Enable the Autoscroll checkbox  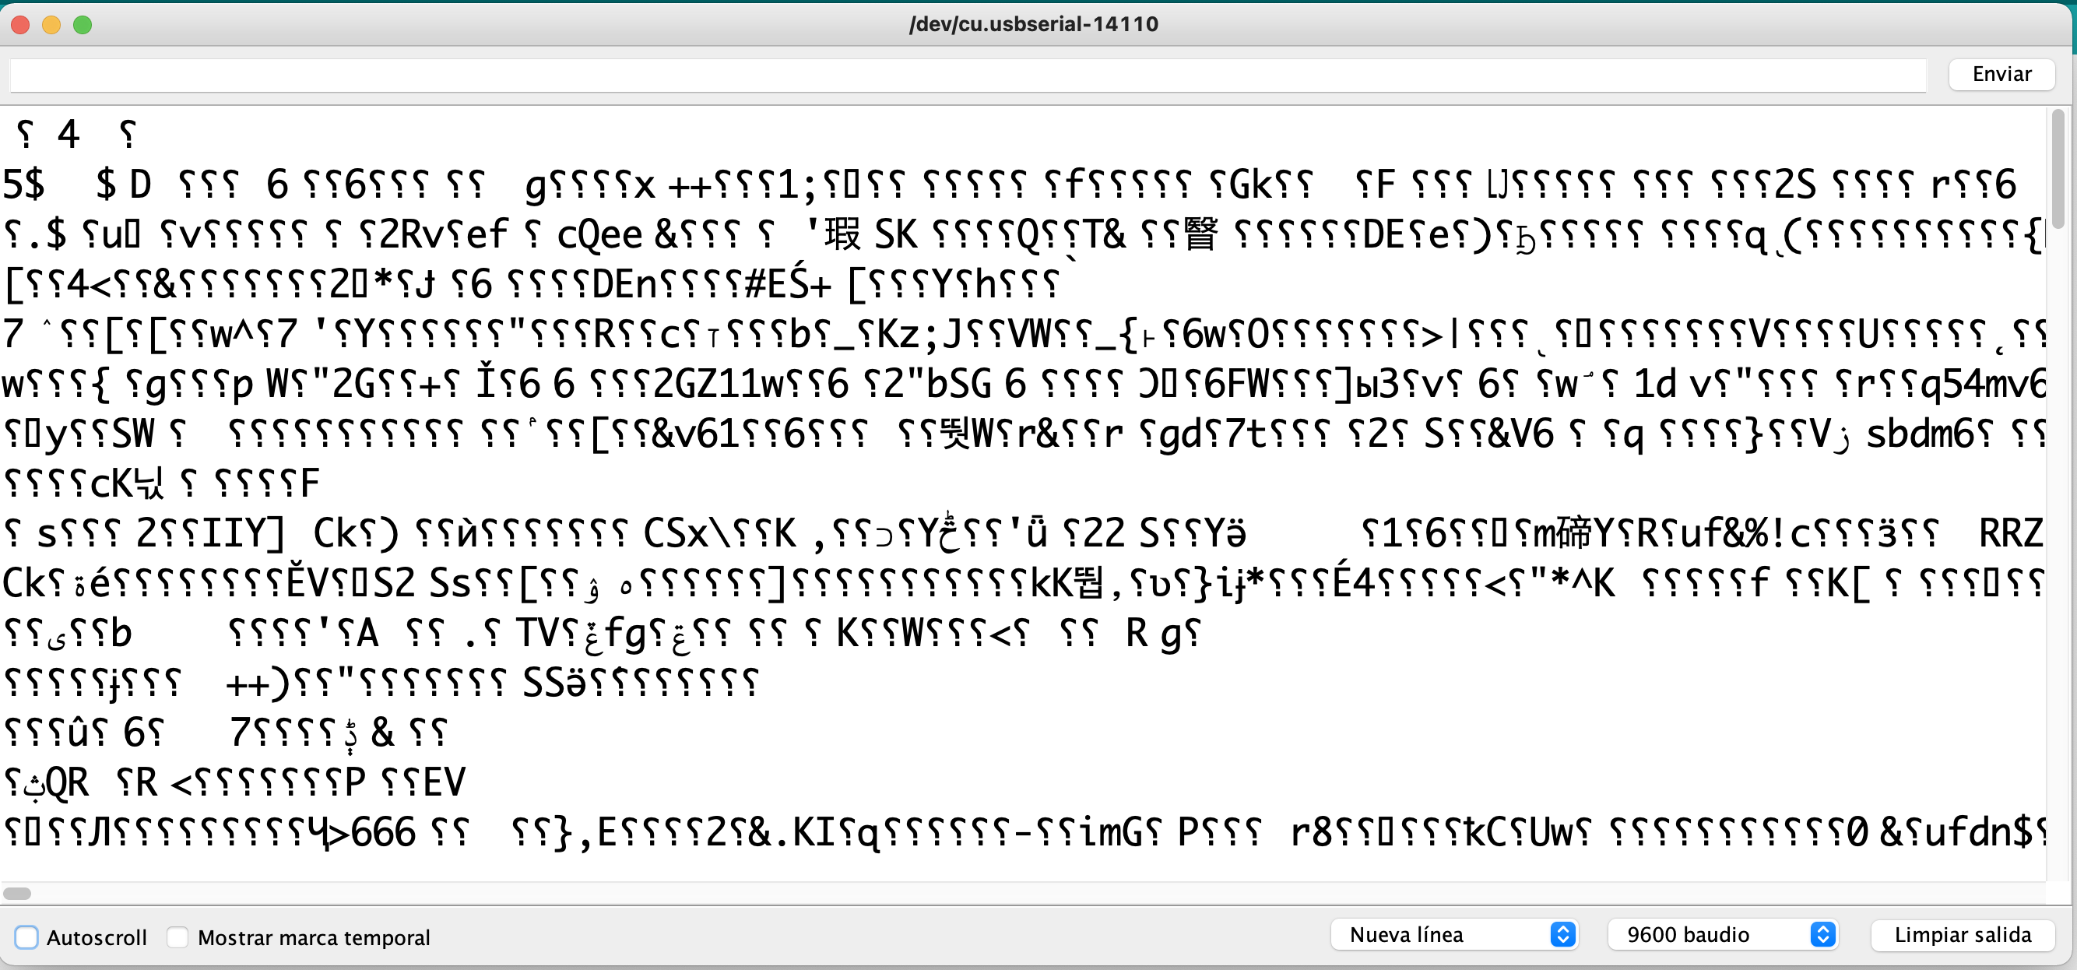tap(26, 937)
